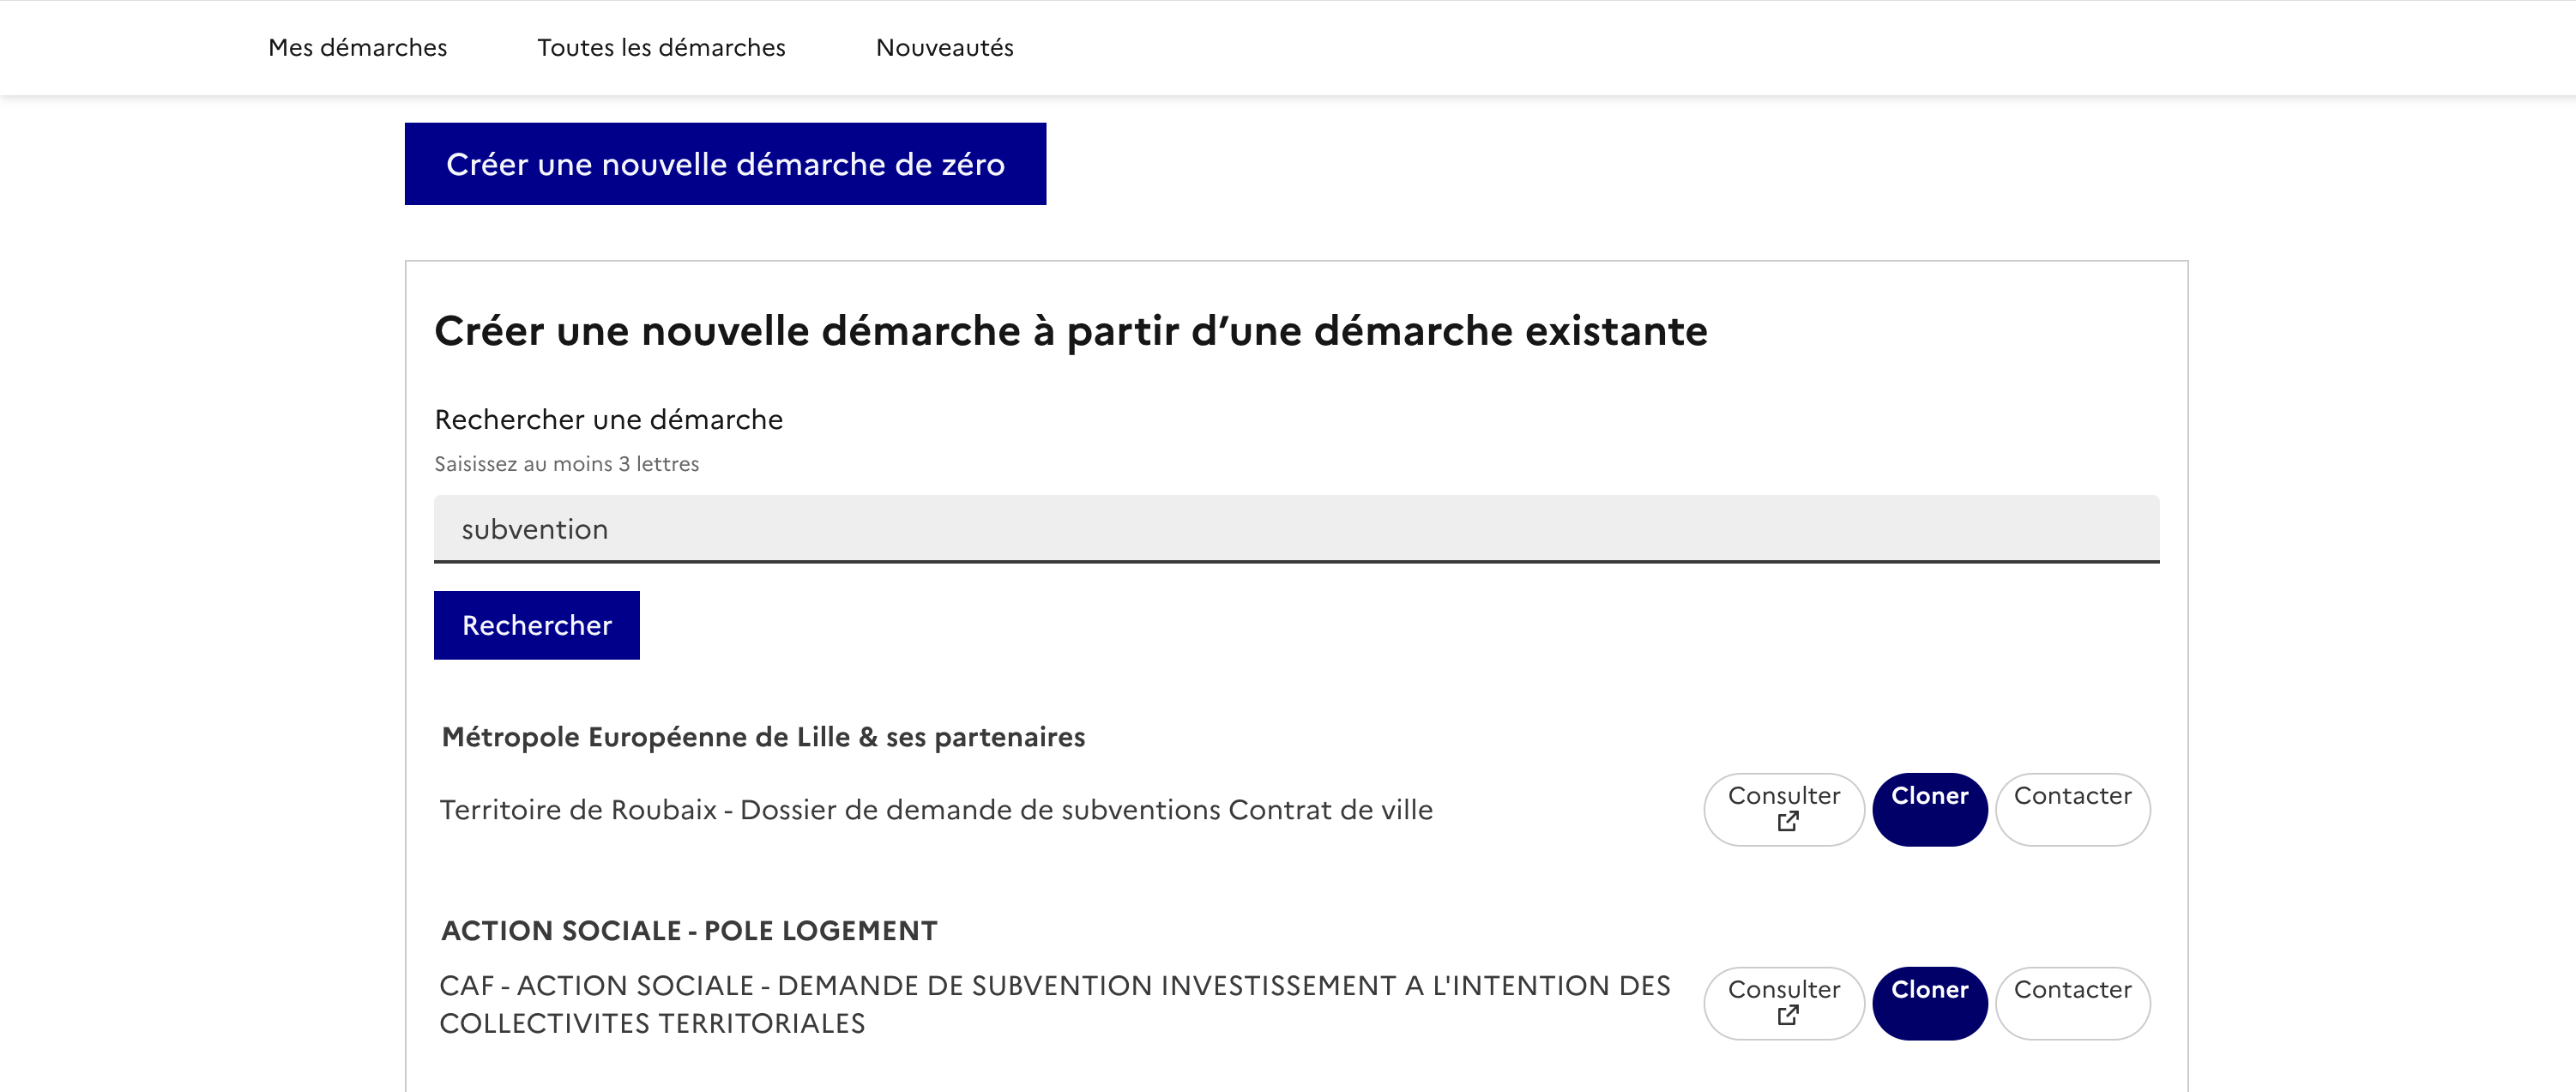Click ACTION SOCIALE - POLE LOGEMENT heading
2576x1092 pixels.
pyautogui.click(x=689, y=931)
